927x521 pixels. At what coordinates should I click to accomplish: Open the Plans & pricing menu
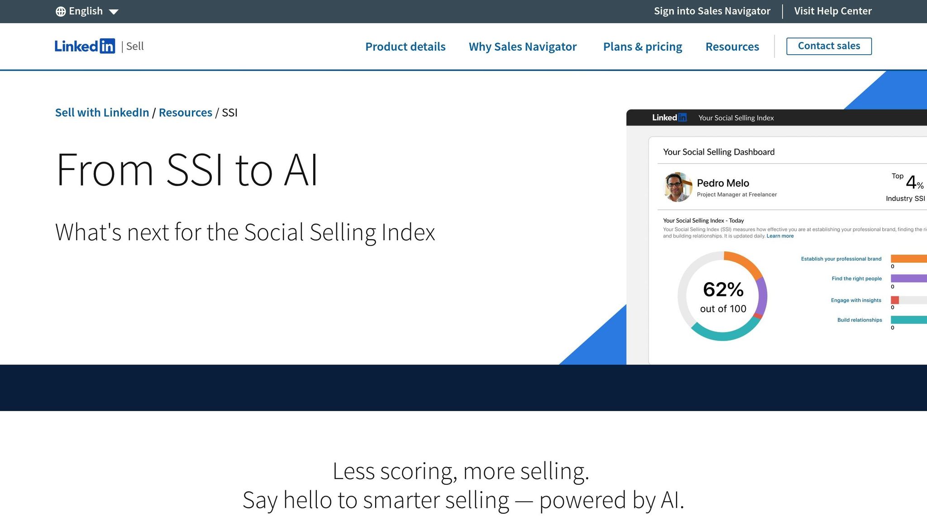coord(642,47)
